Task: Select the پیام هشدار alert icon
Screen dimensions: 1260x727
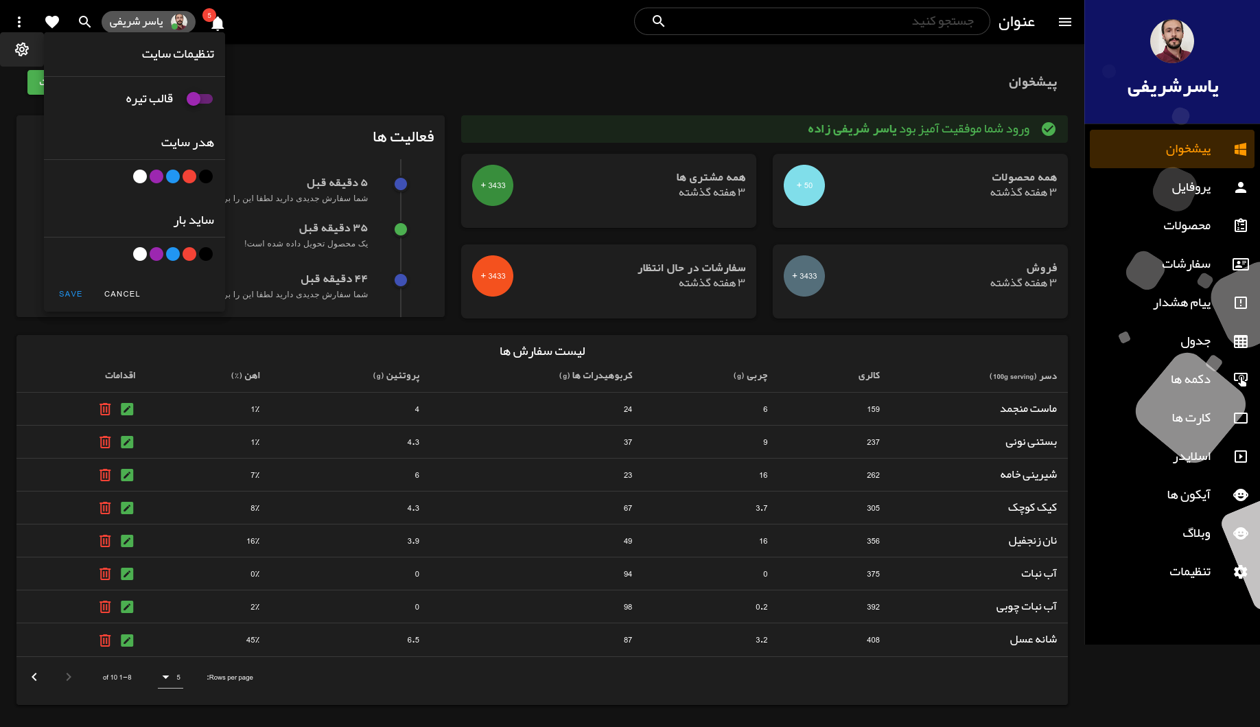Action: tap(1240, 302)
